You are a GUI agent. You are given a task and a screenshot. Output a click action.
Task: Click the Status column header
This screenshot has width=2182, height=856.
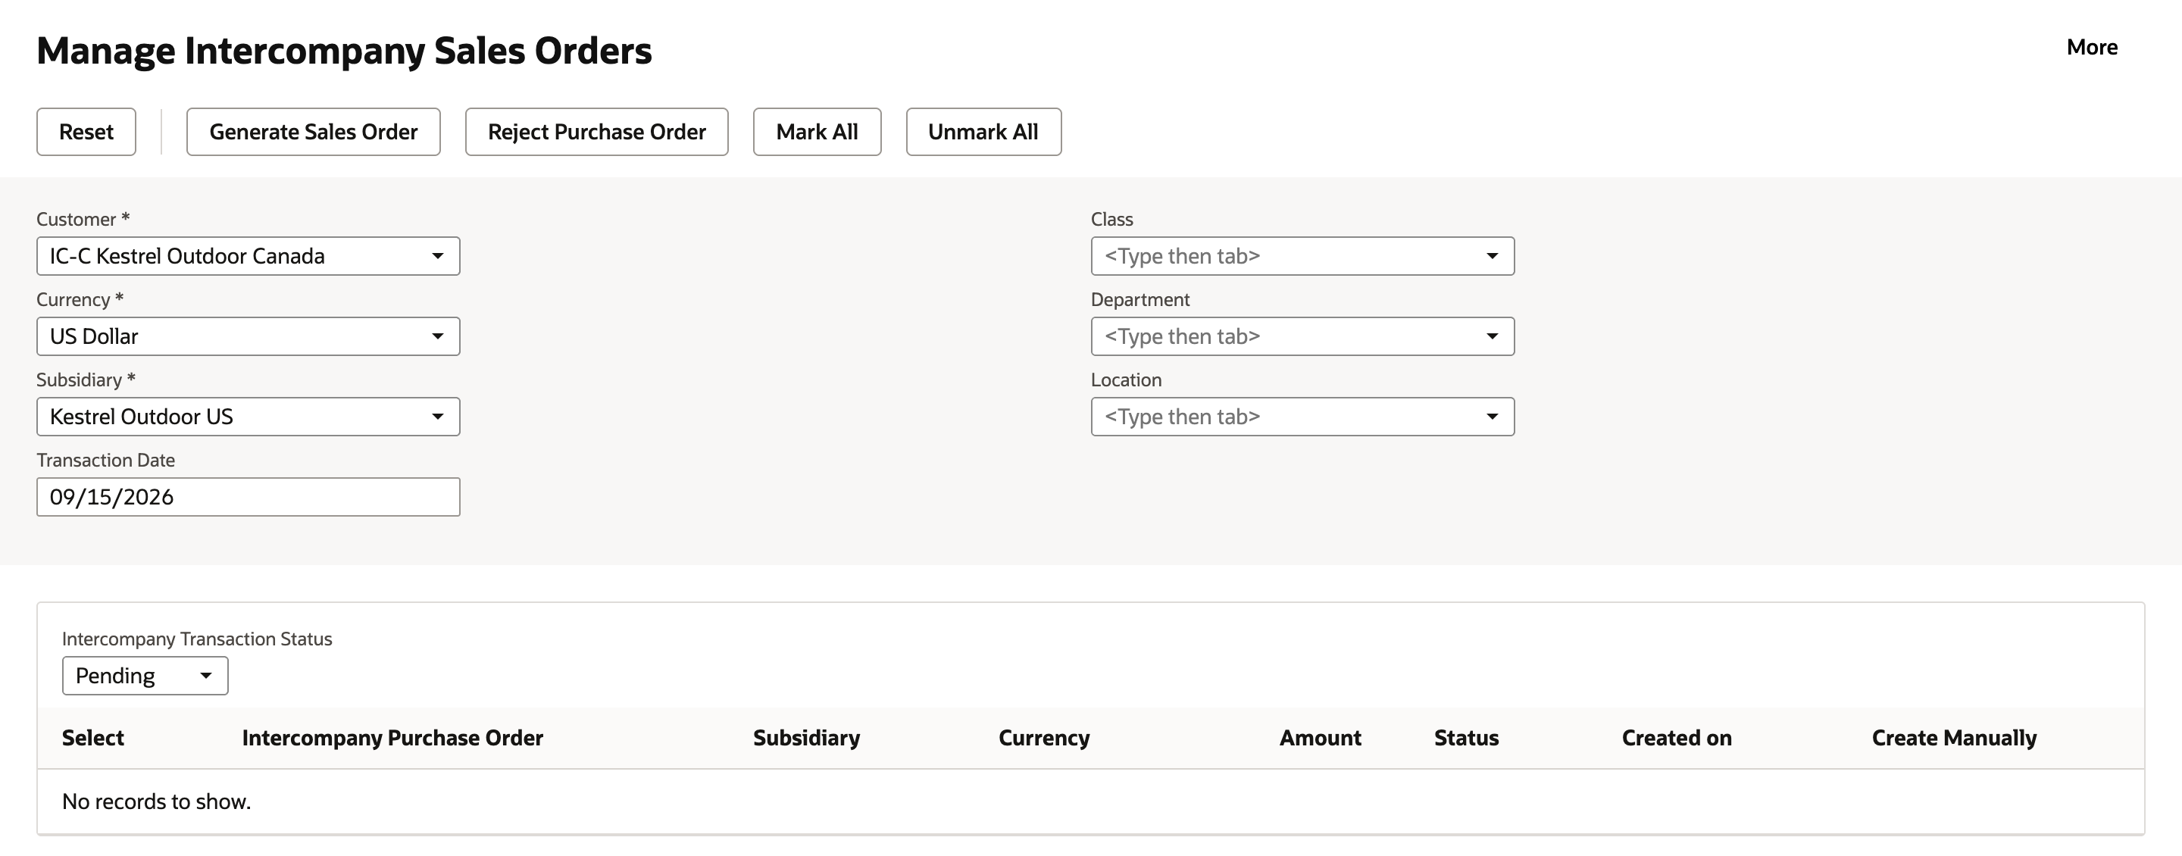click(x=1466, y=738)
